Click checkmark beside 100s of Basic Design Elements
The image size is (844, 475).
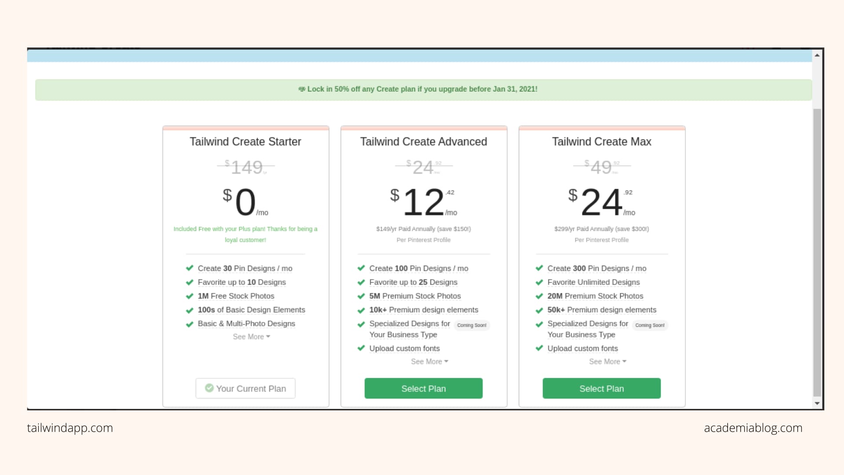[x=189, y=310]
